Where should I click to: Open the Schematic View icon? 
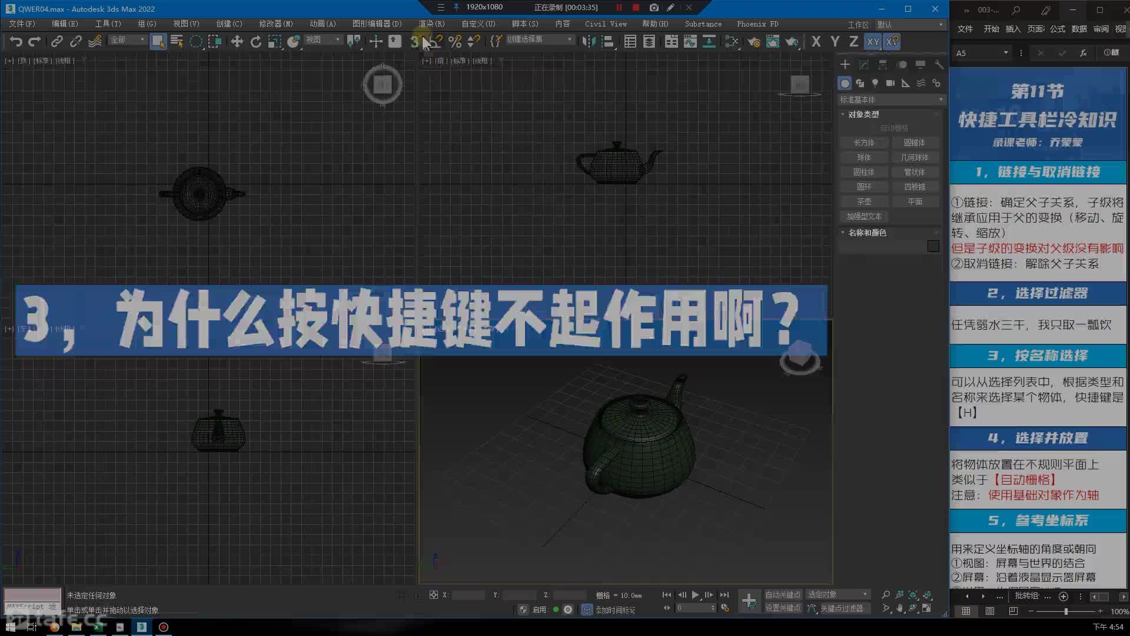[x=709, y=41]
